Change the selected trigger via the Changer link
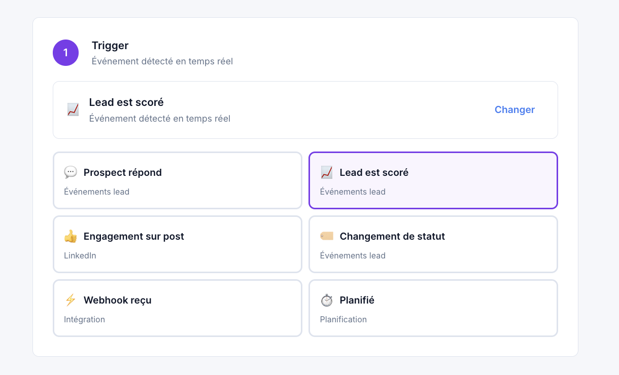The width and height of the screenshot is (619, 375). pyautogui.click(x=514, y=109)
